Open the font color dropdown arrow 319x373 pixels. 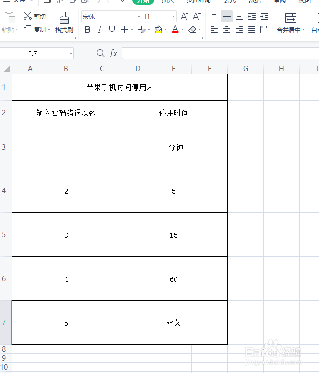point(182,30)
